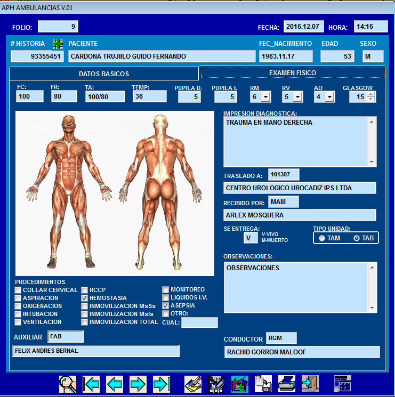Image resolution: width=395 pixels, height=397 pixels.
Task: Click the new record book icon
Action: pyautogui.click(x=240, y=384)
